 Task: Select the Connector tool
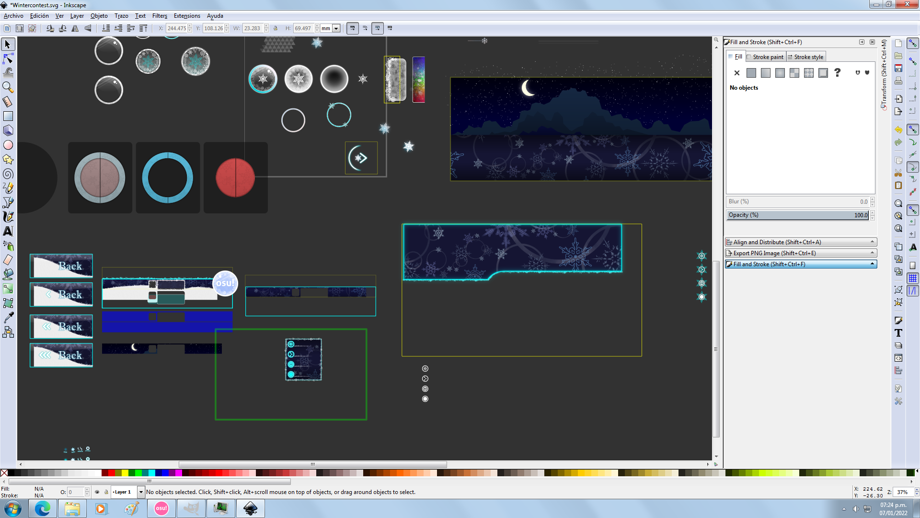point(8,332)
